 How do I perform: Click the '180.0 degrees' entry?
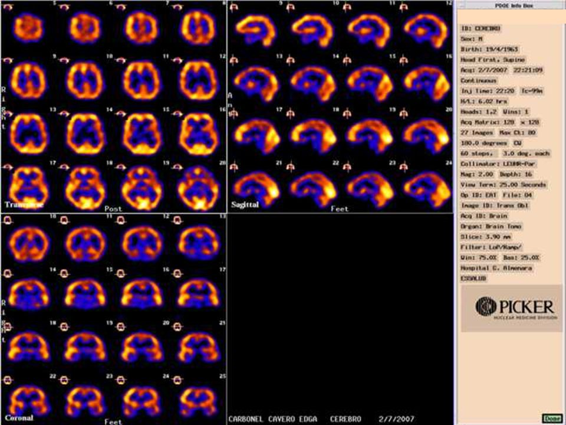click(483, 143)
